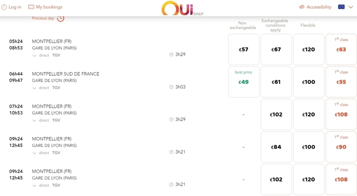The width and height of the screenshot is (357, 196).
Task: Choose €57 non exchangeable fare
Action: tap(243, 49)
